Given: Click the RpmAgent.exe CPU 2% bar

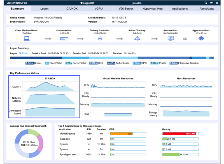Looking at the screenshot, I should pyautogui.click(x=128, y=155).
